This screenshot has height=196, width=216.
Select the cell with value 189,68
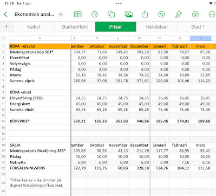coord(200,121)
